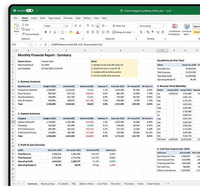Expand the Paste options arrow
The height and width of the screenshot is (186, 200).
[16, 34]
